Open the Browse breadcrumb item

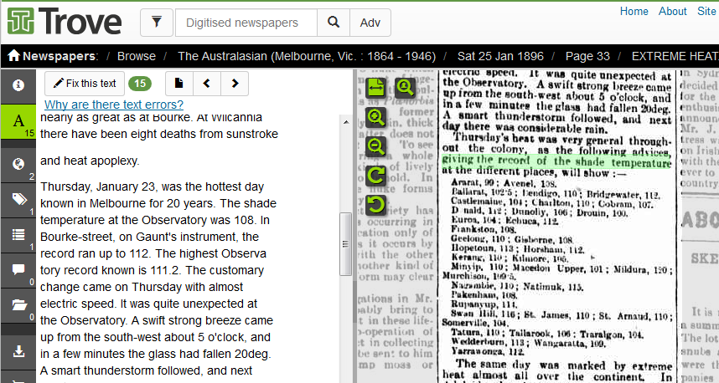137,56
